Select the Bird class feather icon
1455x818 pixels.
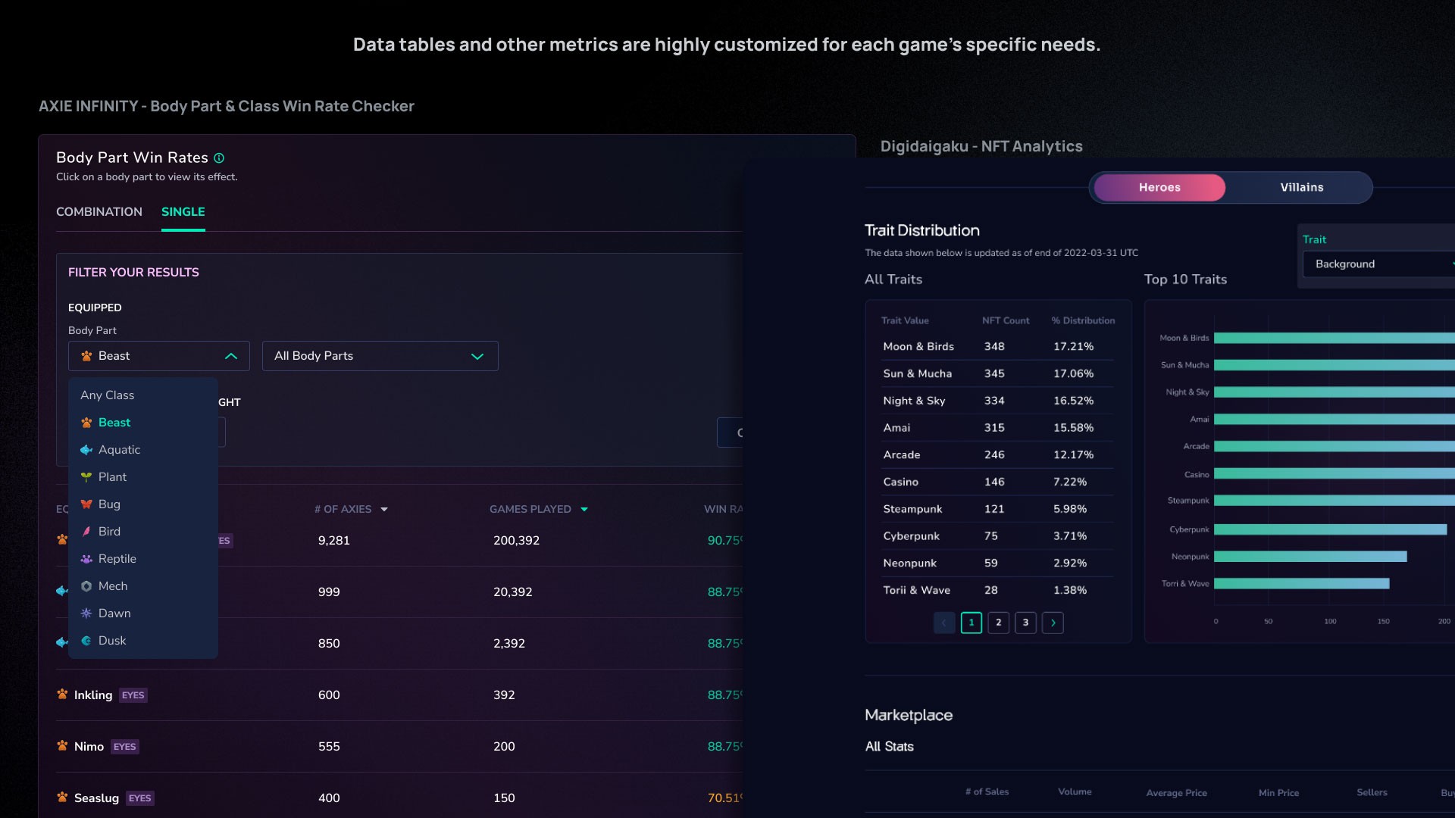(86, 532)
